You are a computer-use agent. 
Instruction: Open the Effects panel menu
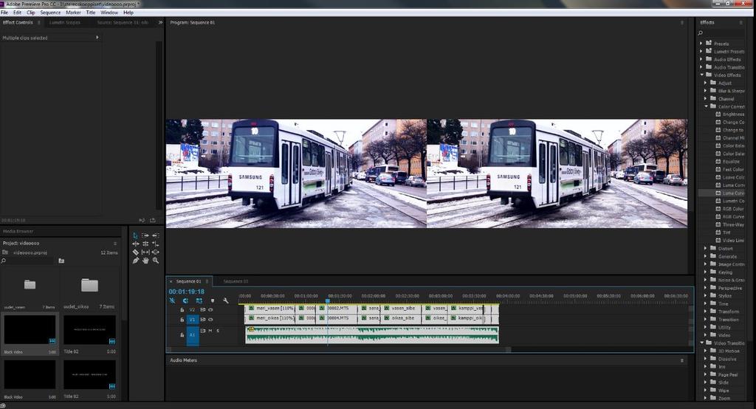pyautogui.click(x=741, y=23)
